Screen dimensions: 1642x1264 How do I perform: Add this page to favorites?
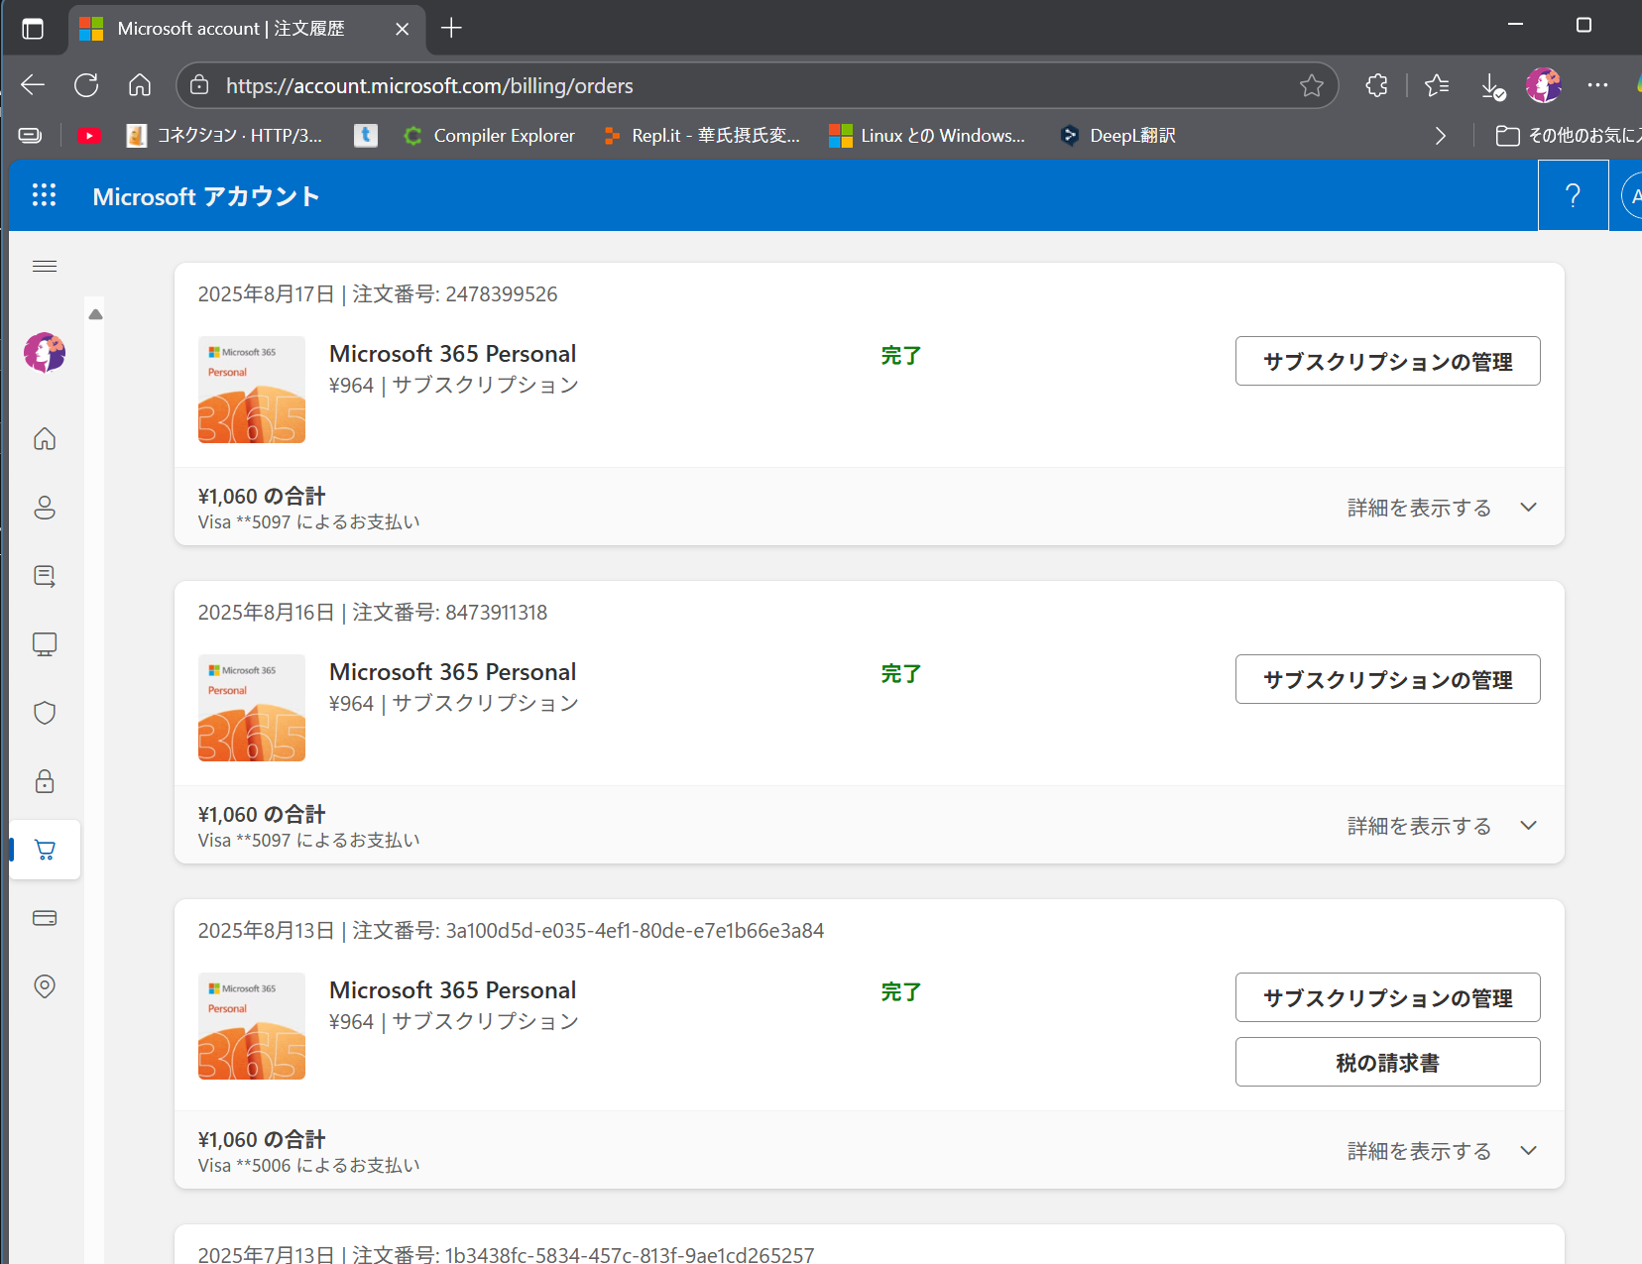1312,85
